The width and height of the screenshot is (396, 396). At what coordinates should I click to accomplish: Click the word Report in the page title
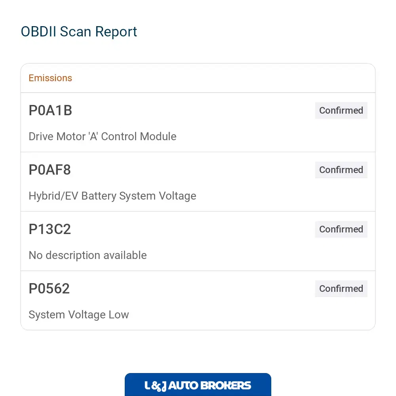pyautogui.click(x=116, y=32)
